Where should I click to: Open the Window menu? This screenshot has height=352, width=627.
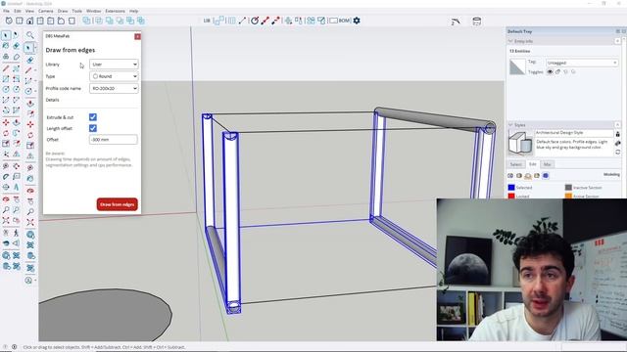(x=94, y=11)
